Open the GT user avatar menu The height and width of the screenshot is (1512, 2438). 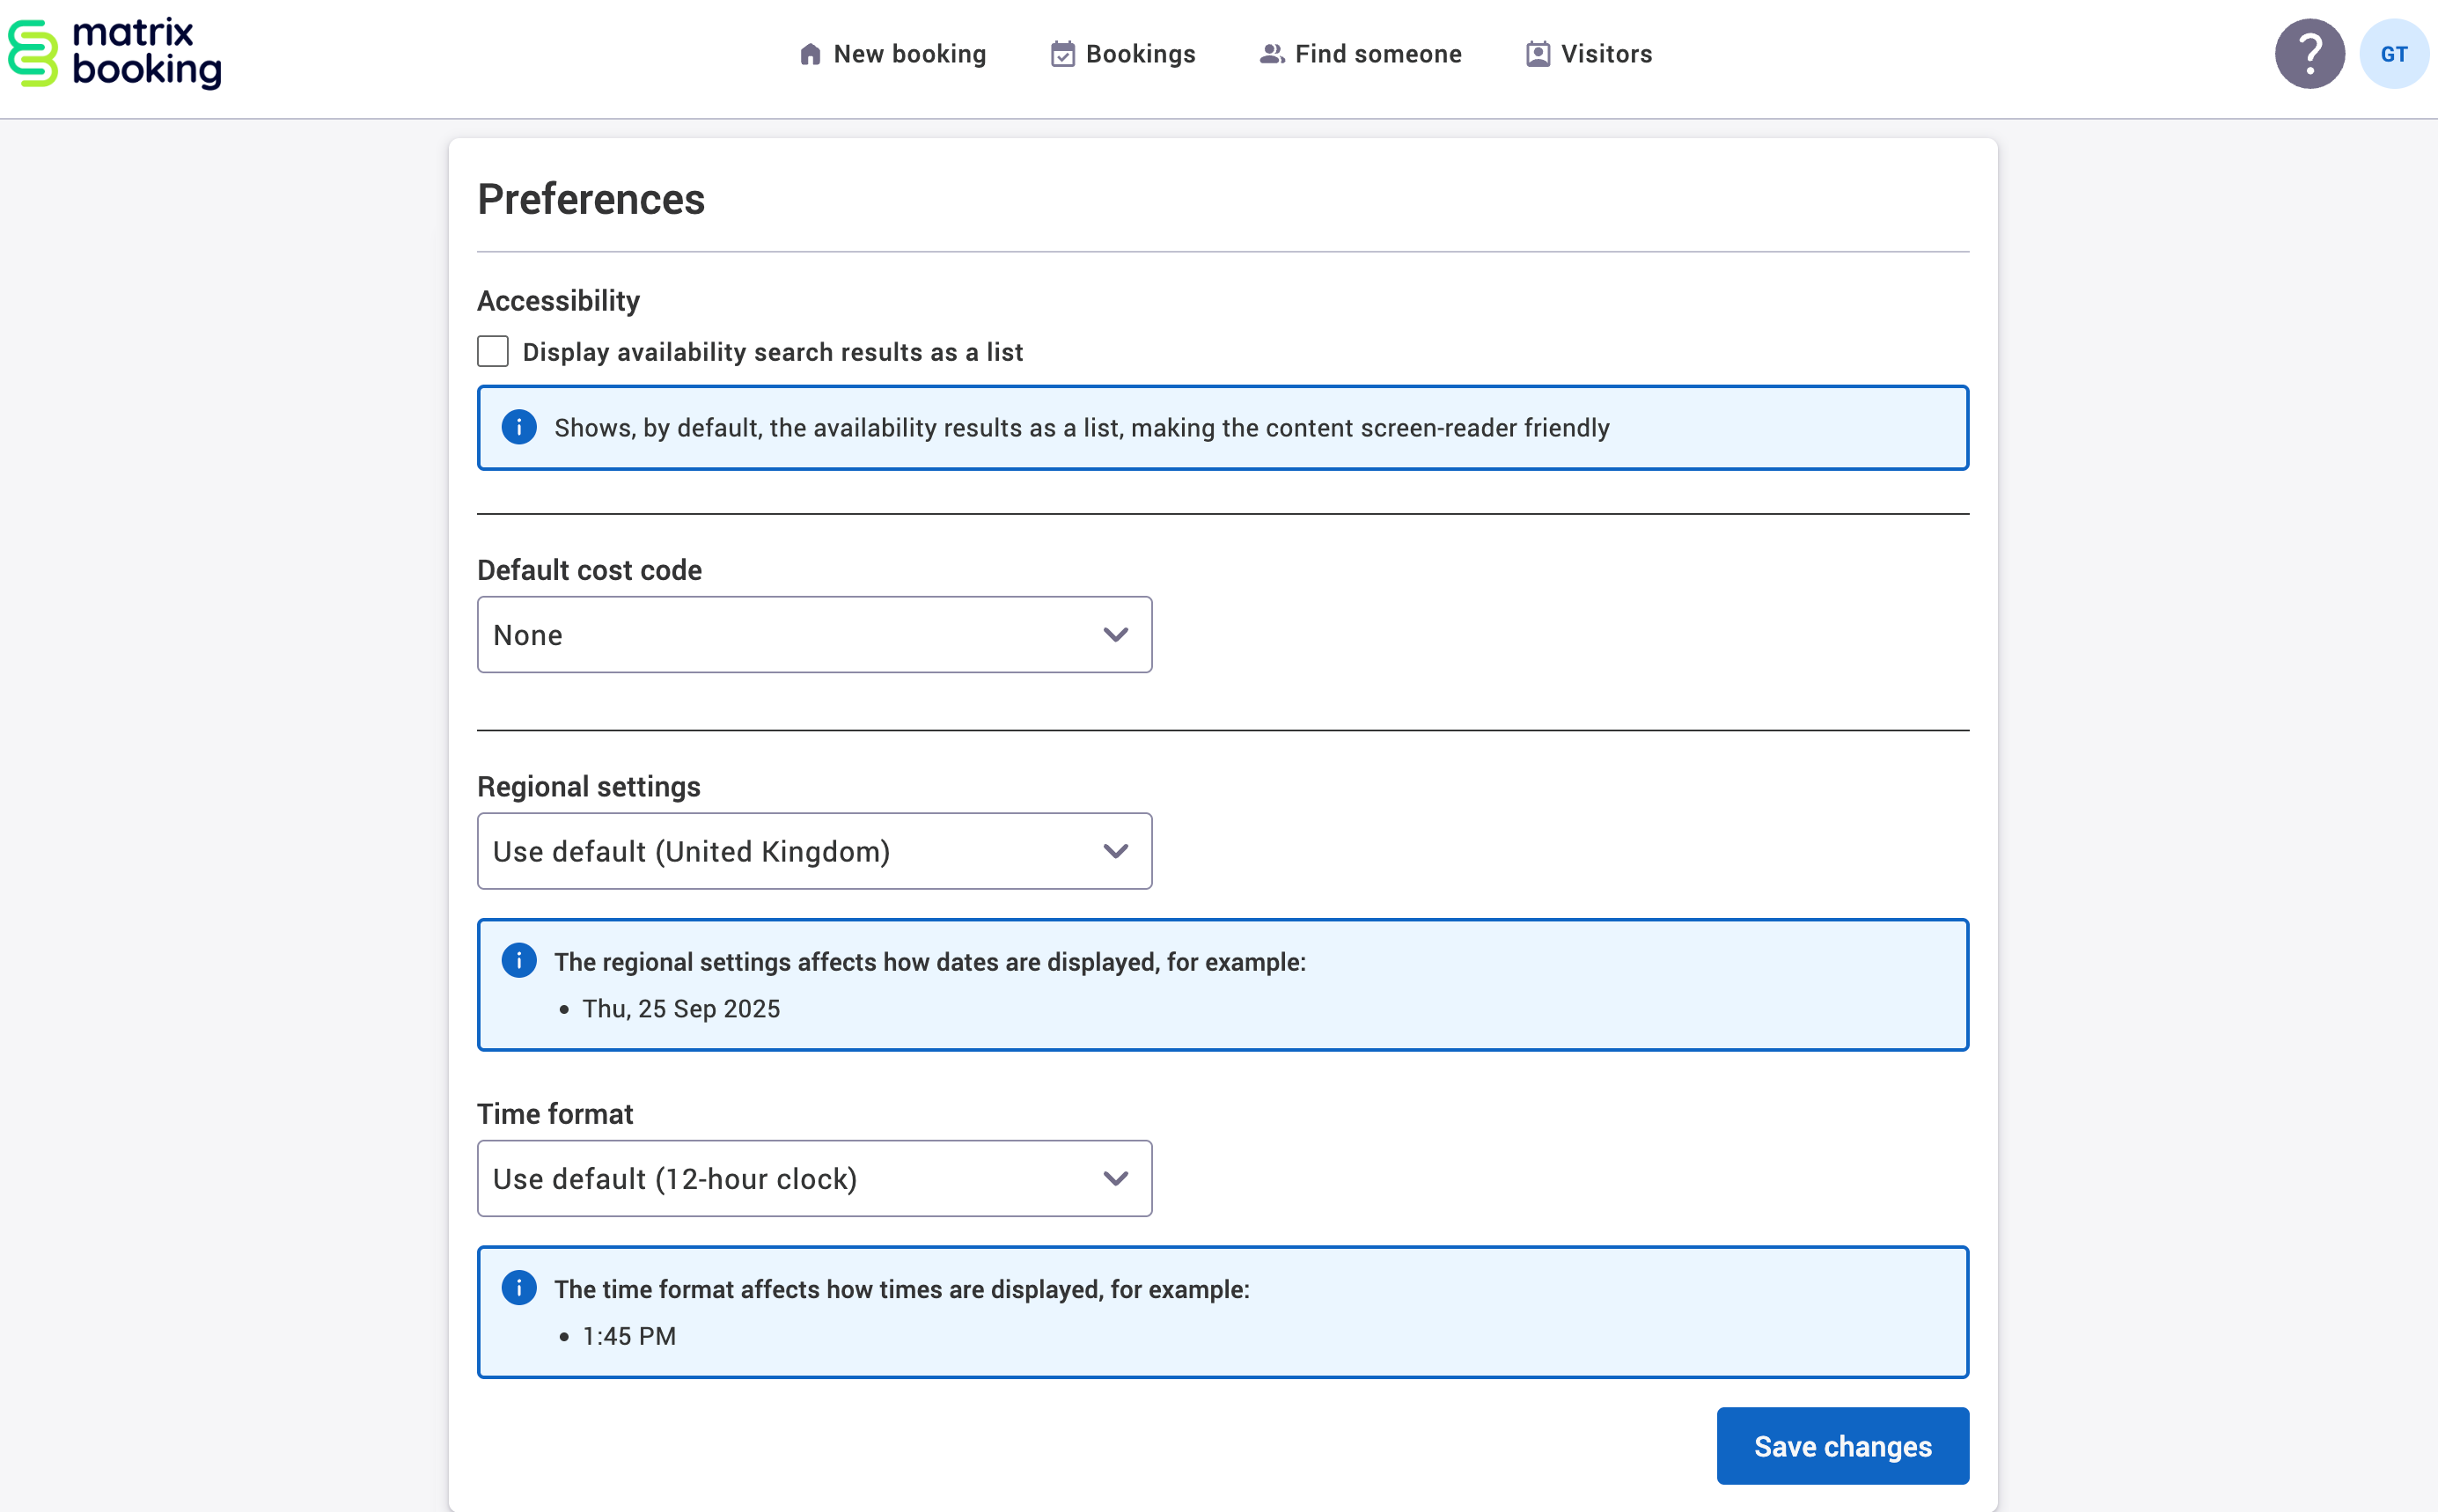2393,54
